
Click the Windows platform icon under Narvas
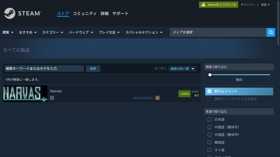52,97
